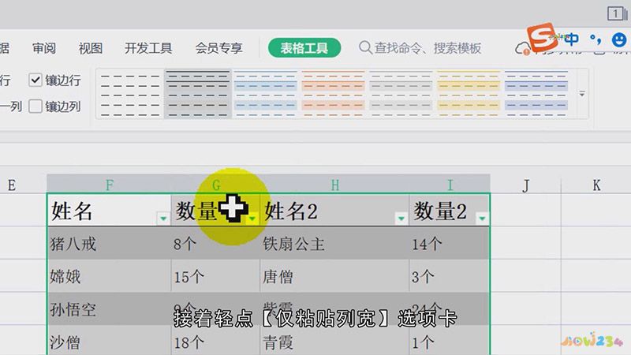
Task: Select column G header
Action: [x=215, y=185]
